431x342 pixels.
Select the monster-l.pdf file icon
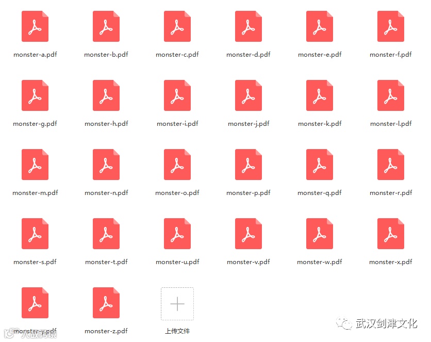[391, 95]
